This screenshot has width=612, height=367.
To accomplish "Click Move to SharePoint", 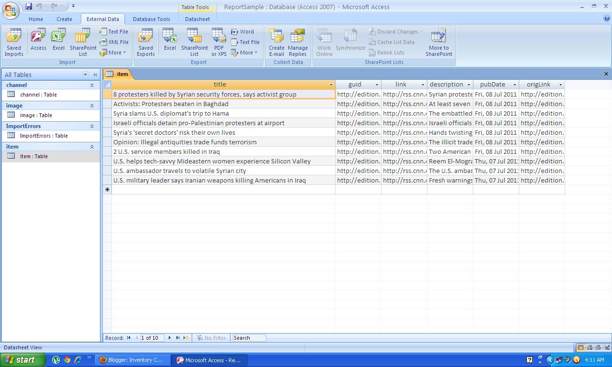I will pos(438,42).
